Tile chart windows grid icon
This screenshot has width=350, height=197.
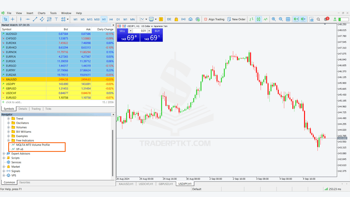click(288, 19)
